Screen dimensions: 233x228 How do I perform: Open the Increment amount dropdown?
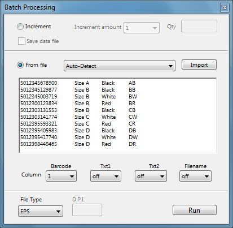142,28
